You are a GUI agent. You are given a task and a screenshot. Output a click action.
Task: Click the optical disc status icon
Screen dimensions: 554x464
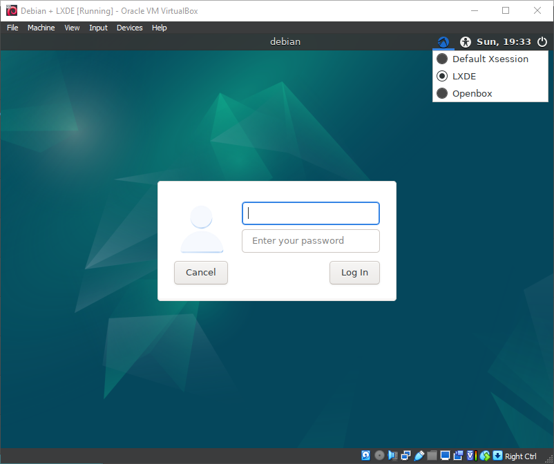pos(379,456)
